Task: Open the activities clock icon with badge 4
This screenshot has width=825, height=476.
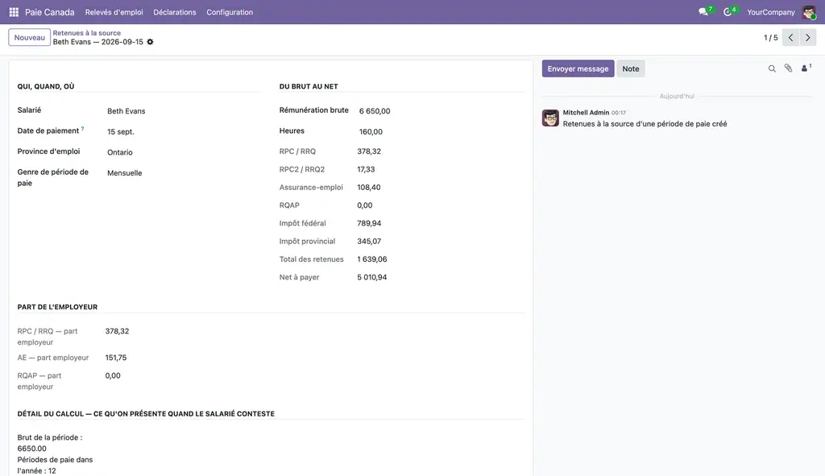Action: pos(729,11)
